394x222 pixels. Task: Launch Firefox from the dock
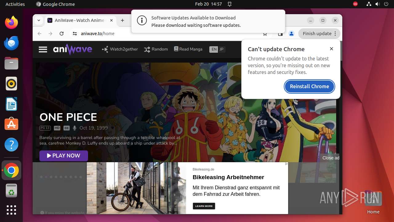pyautogui.click(x=11, y=23)
